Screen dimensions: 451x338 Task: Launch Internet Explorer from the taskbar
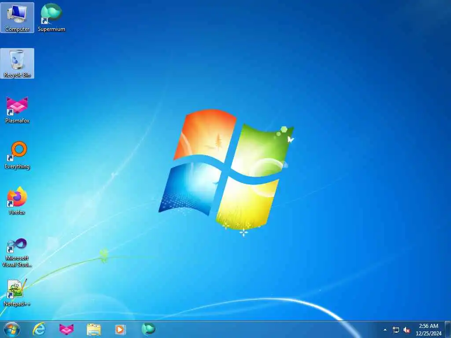point(39,329)
